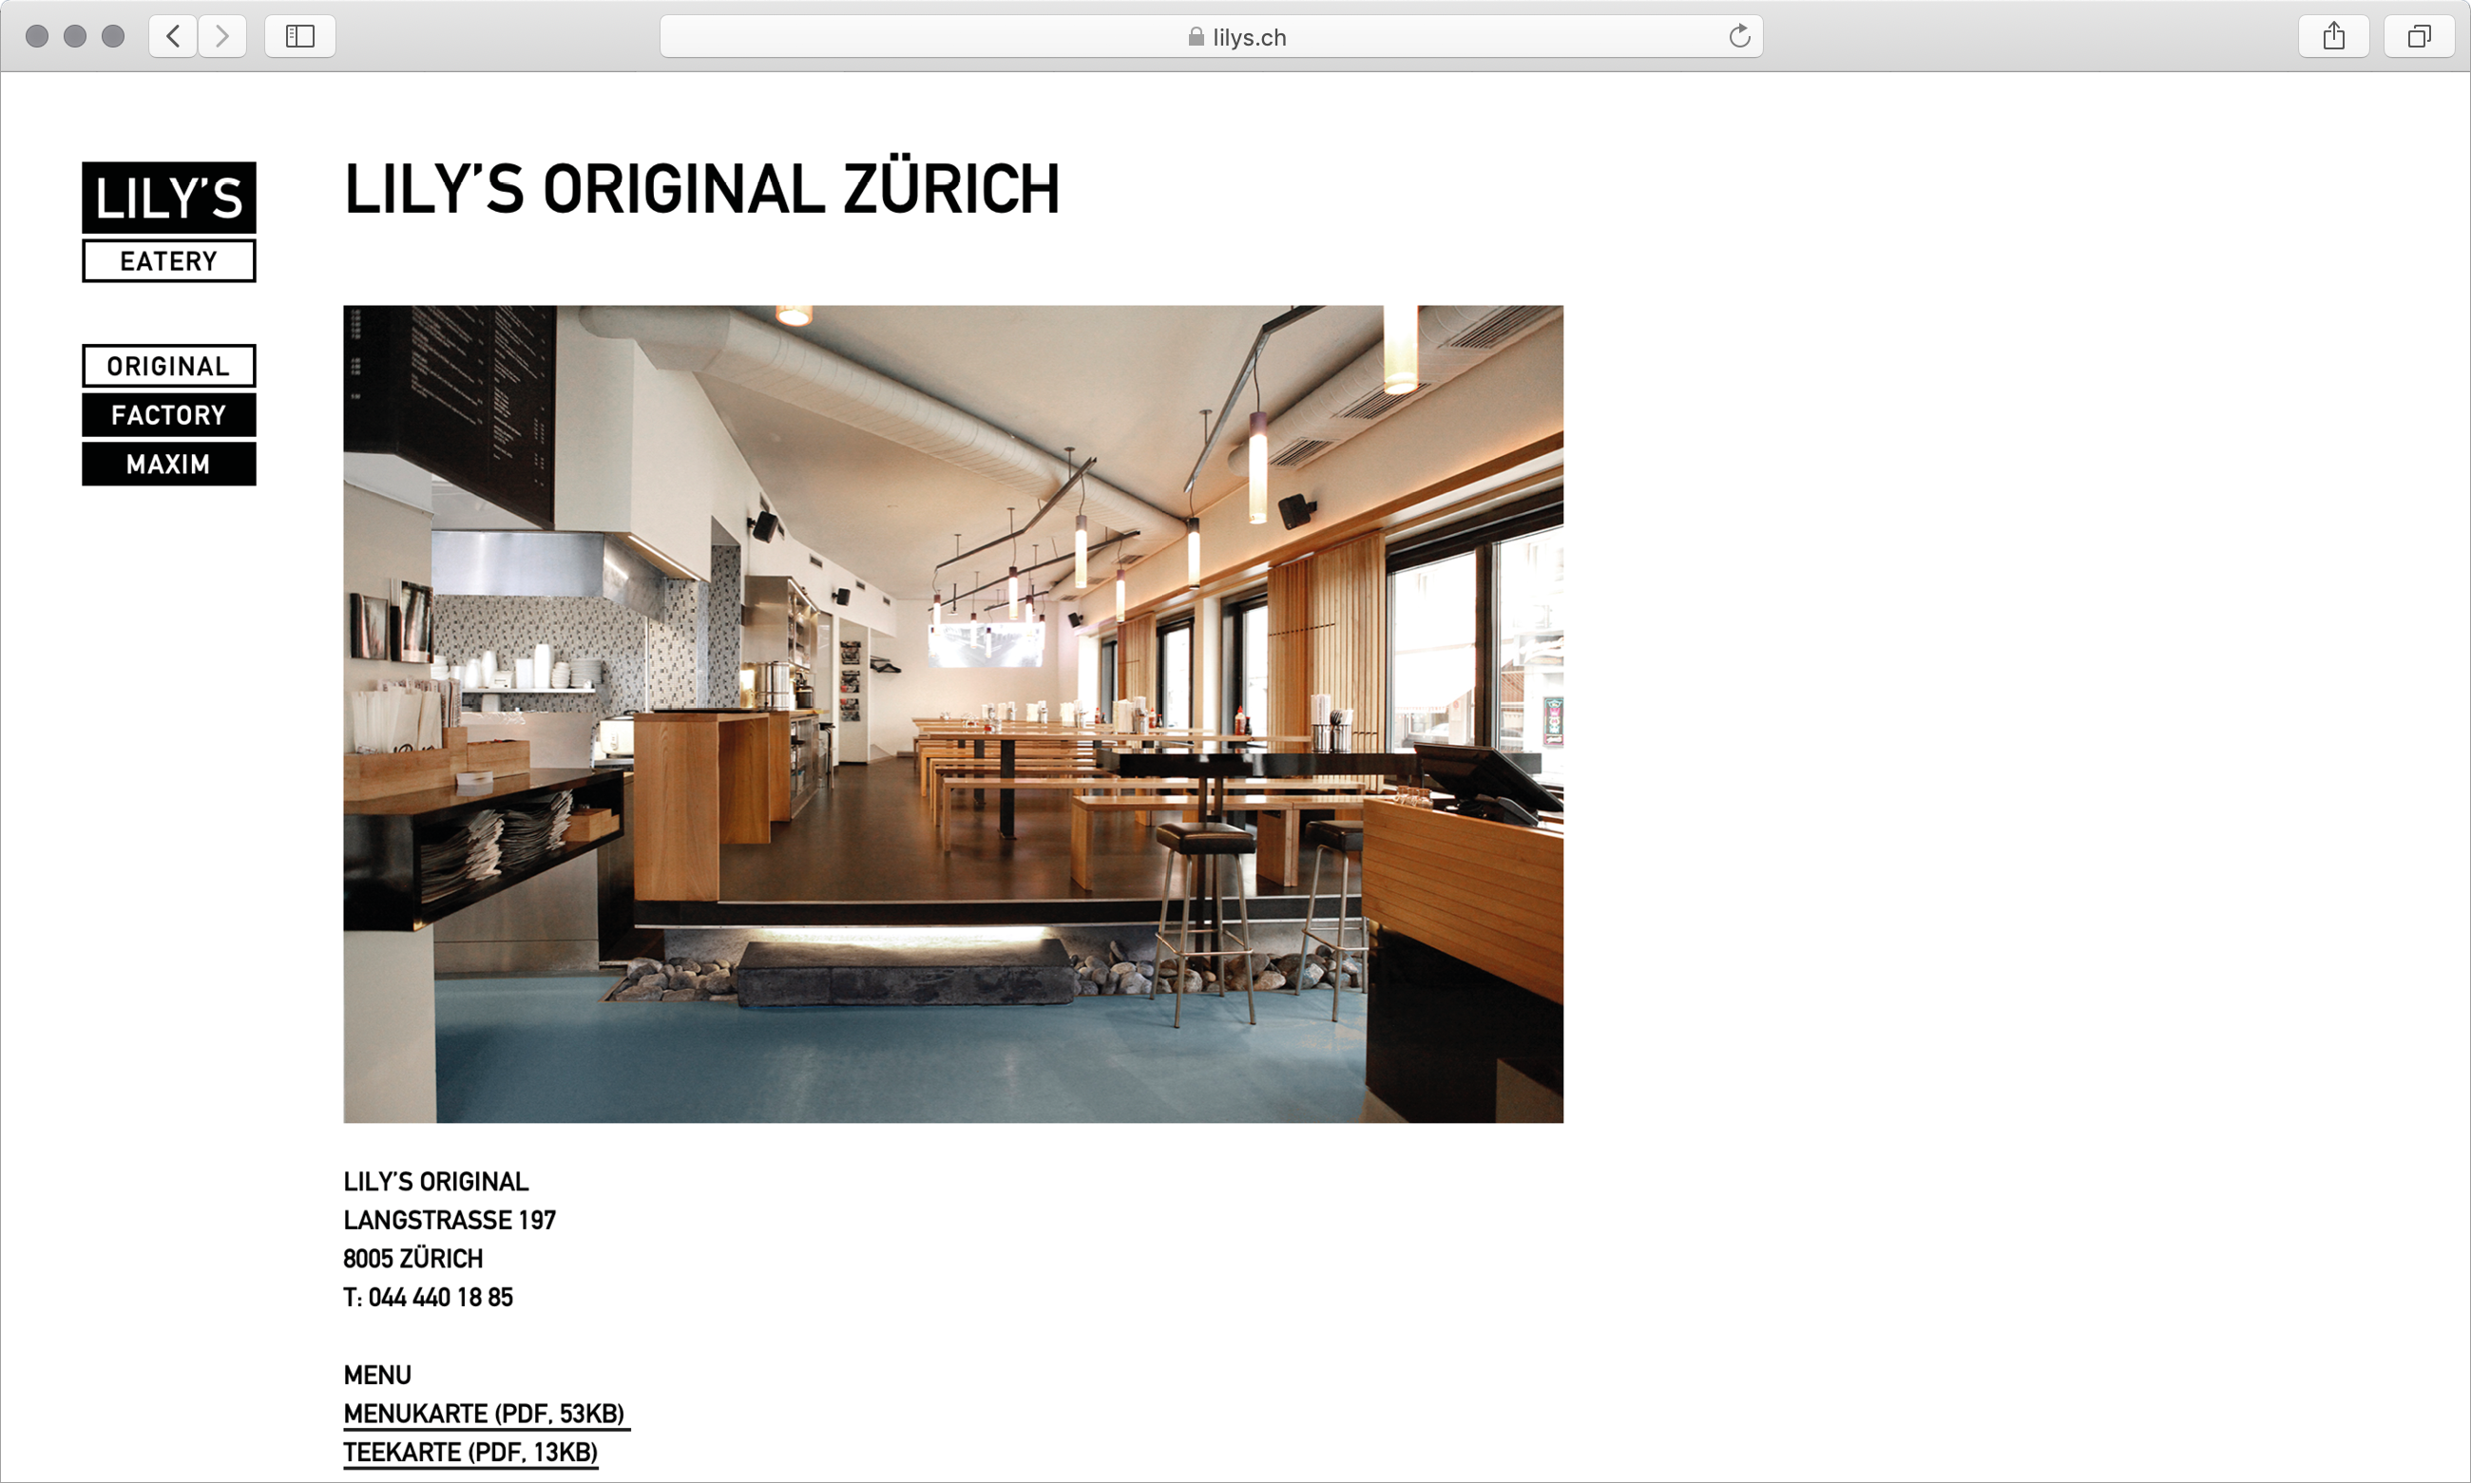Open the FACTORY location page

click(169, 415)
